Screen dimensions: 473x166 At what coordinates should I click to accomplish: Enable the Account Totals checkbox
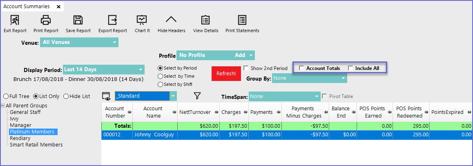(302, 68)
